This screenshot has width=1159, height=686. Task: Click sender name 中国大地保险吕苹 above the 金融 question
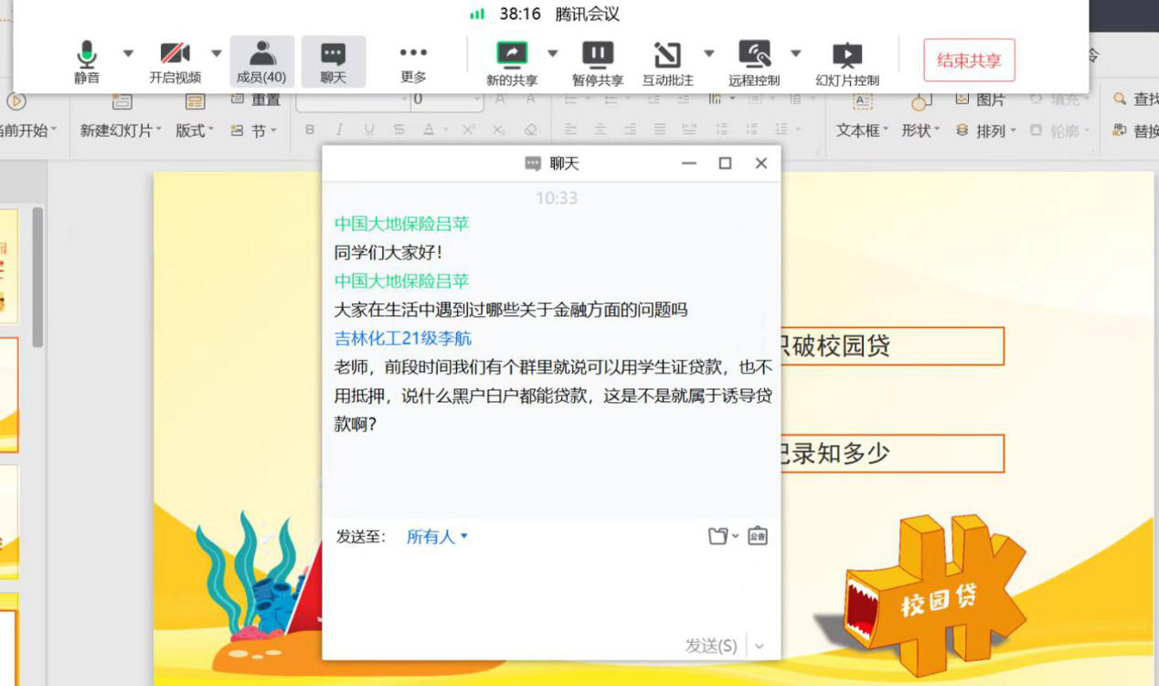pyautogui.click(x=401, y=280)
